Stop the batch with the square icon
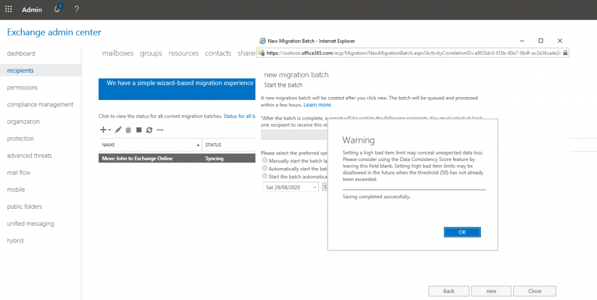This screenshot has height=300, width=597. [x=139, y=130]
